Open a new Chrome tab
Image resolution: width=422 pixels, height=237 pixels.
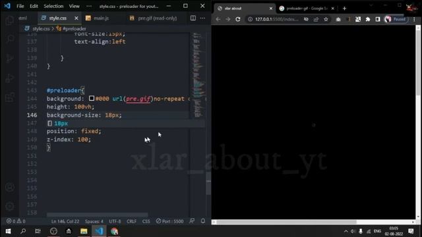tap(344, 9)
